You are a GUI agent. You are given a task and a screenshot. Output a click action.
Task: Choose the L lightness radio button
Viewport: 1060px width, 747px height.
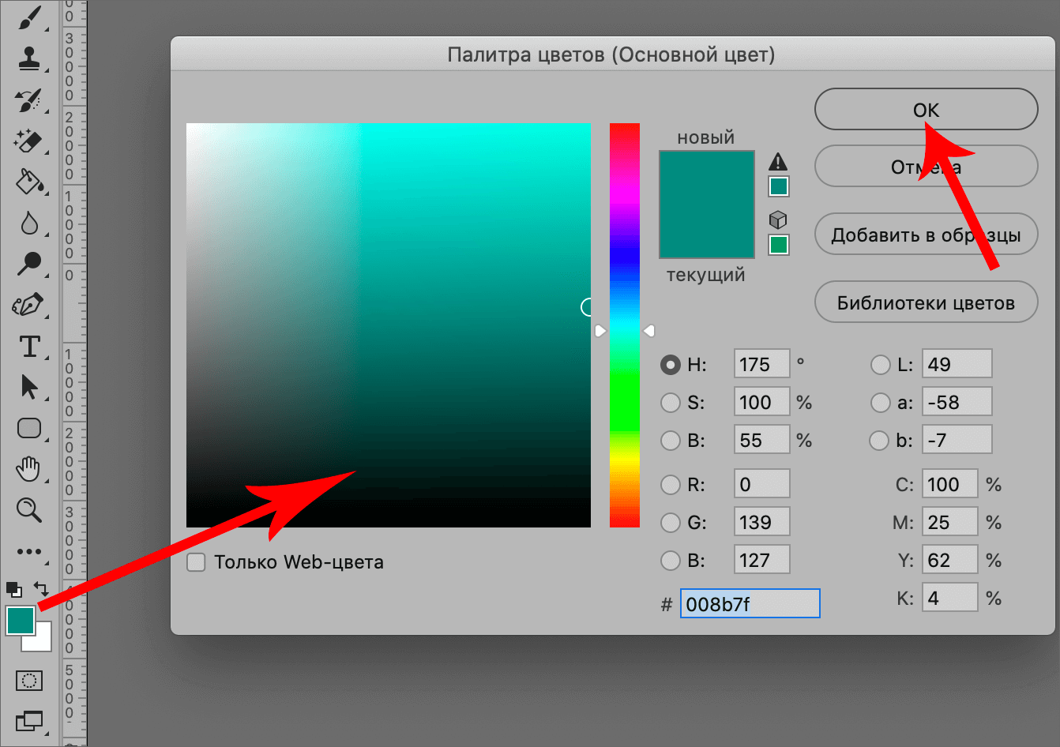click(x=880, y=365)
